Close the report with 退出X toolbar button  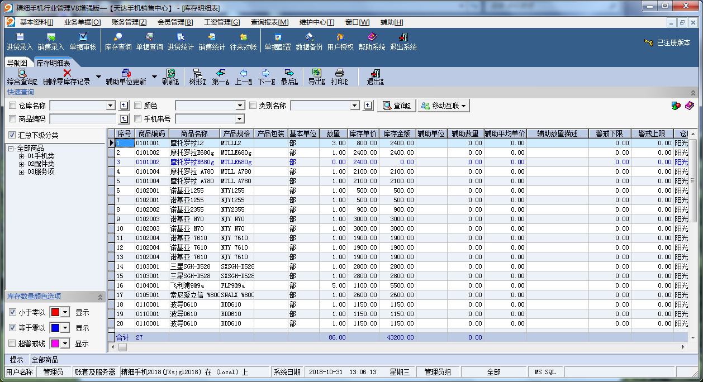pyautogui.click(x=376, y=77)
